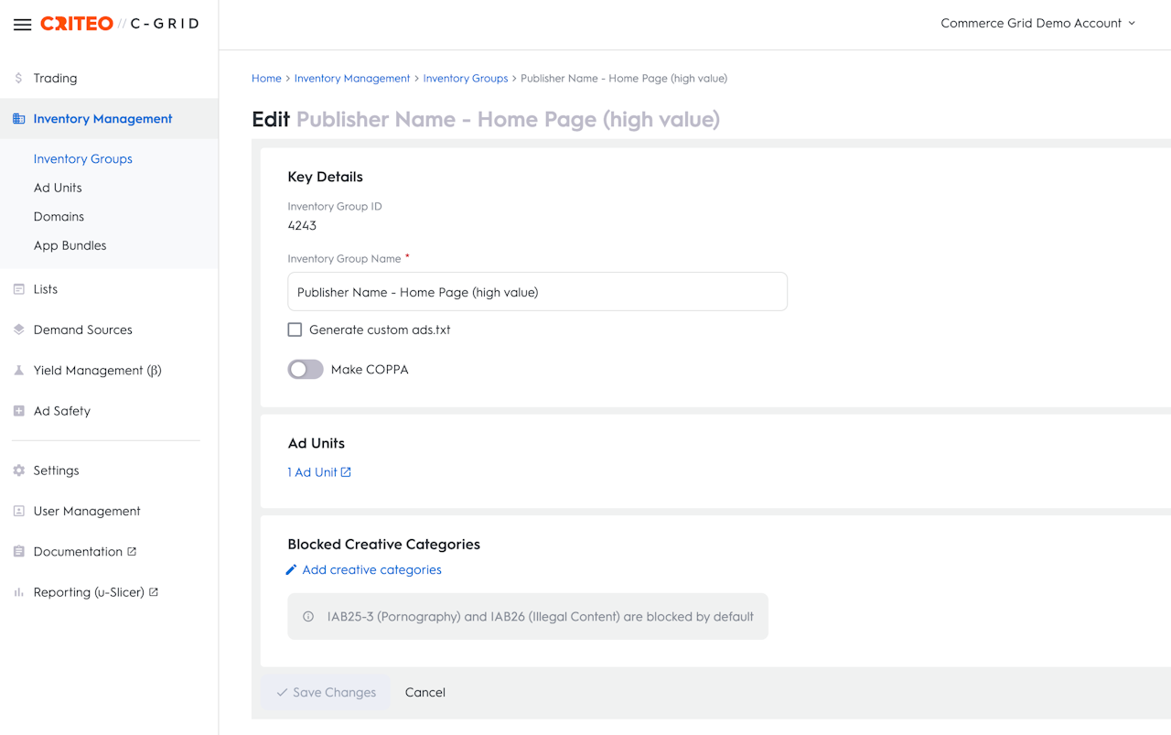Click the Cancel button
This screenshot has height=735, width=1171.
click(x=424, y=693)
